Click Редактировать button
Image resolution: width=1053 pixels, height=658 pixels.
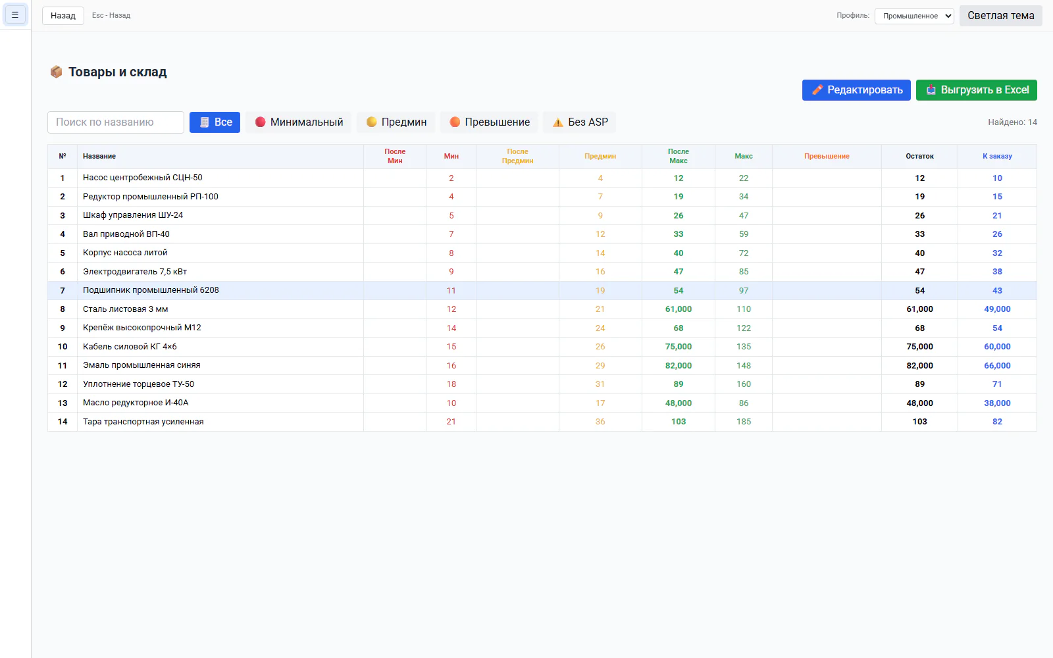click(x=856, y=90)
